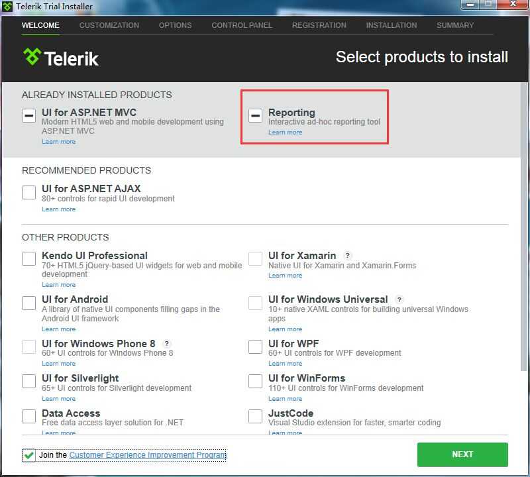The height and width of the screenshot is (477, 530).
Task: Open Learn more under UI for Android
Action: point(58,329)
